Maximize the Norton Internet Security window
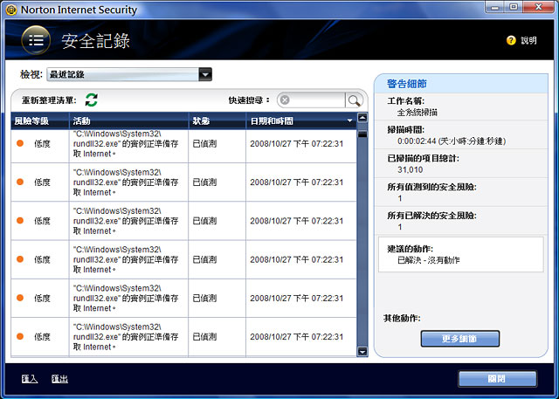The image size is (559, 399). [514, 7]
